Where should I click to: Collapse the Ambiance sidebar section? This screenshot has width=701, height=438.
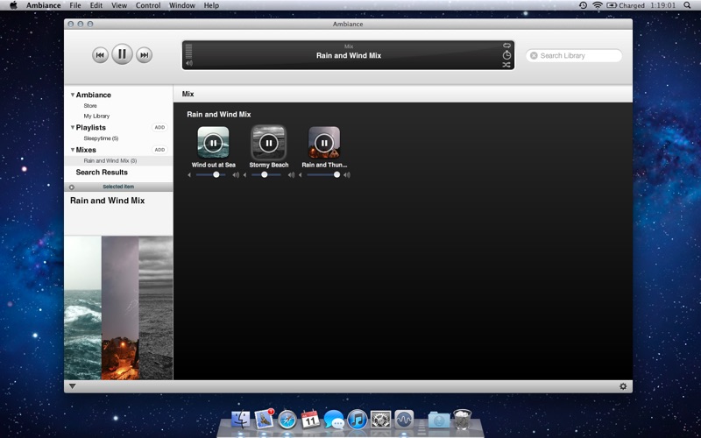73,95
